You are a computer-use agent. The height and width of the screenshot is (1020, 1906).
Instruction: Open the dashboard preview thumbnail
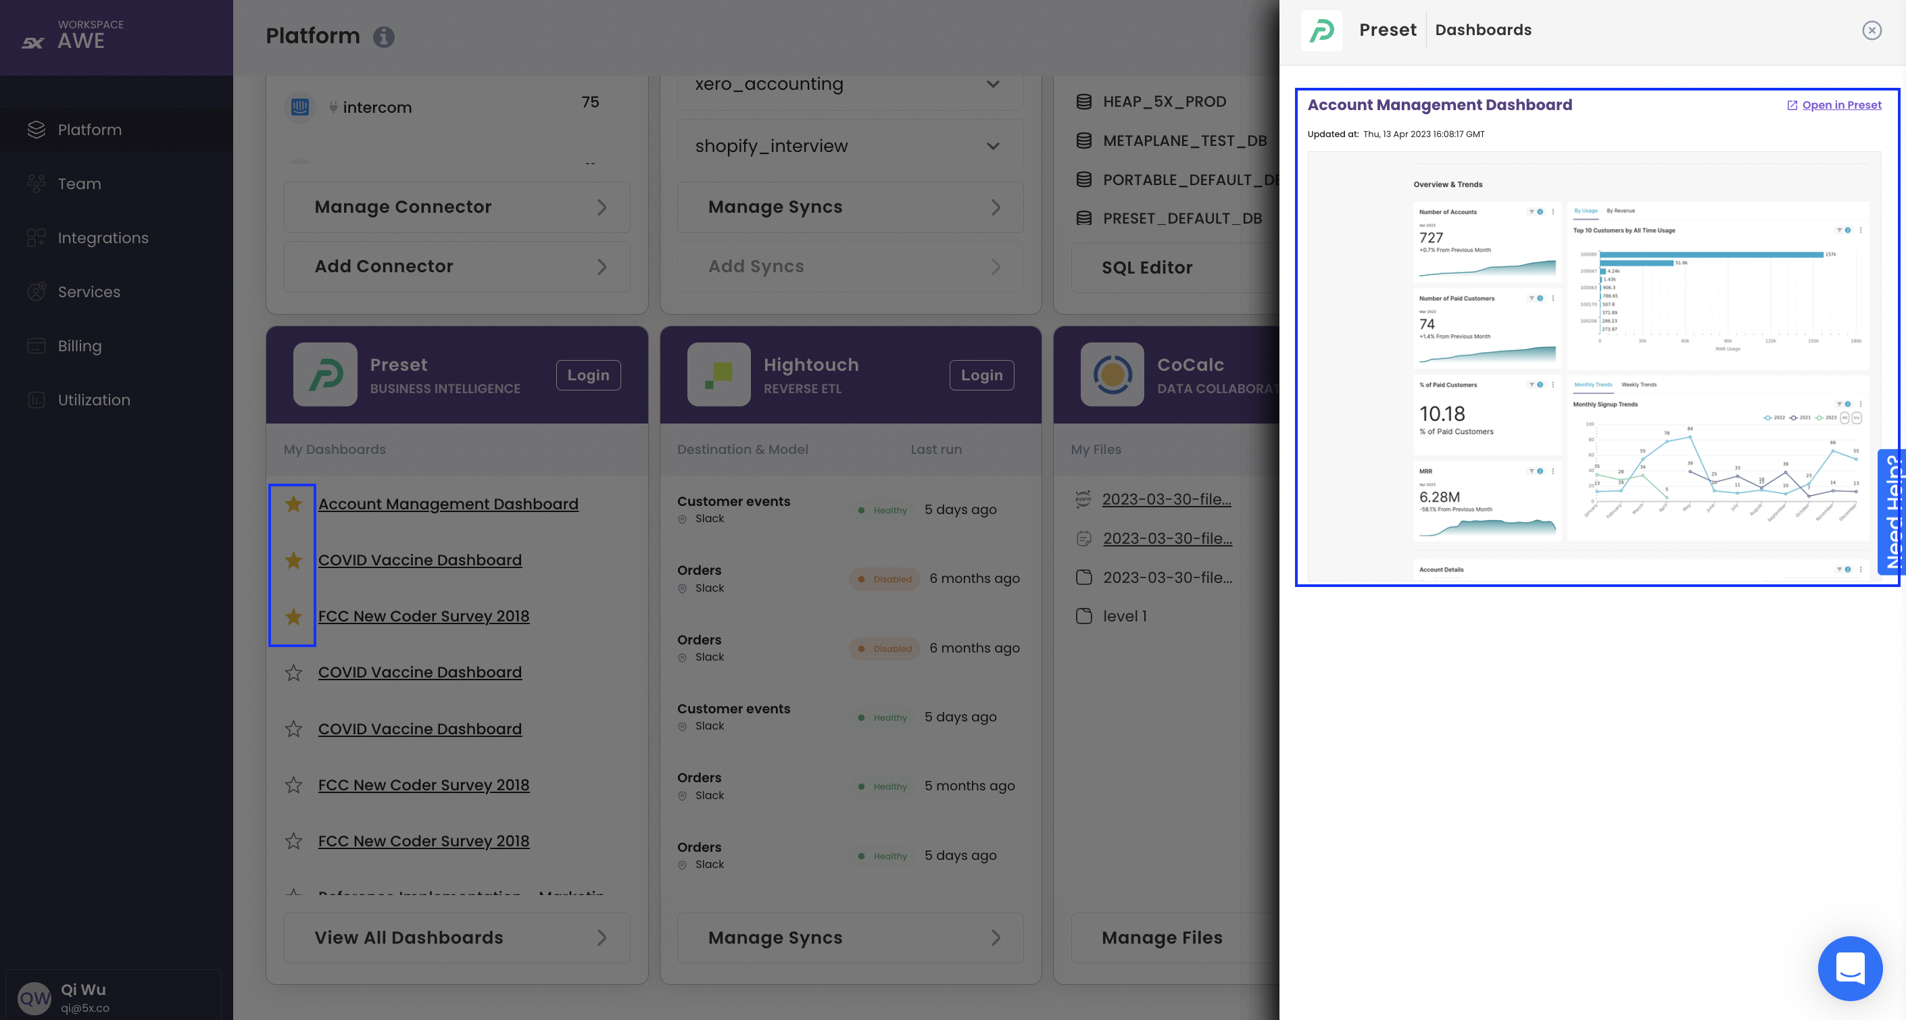[x=1593, y=366]
